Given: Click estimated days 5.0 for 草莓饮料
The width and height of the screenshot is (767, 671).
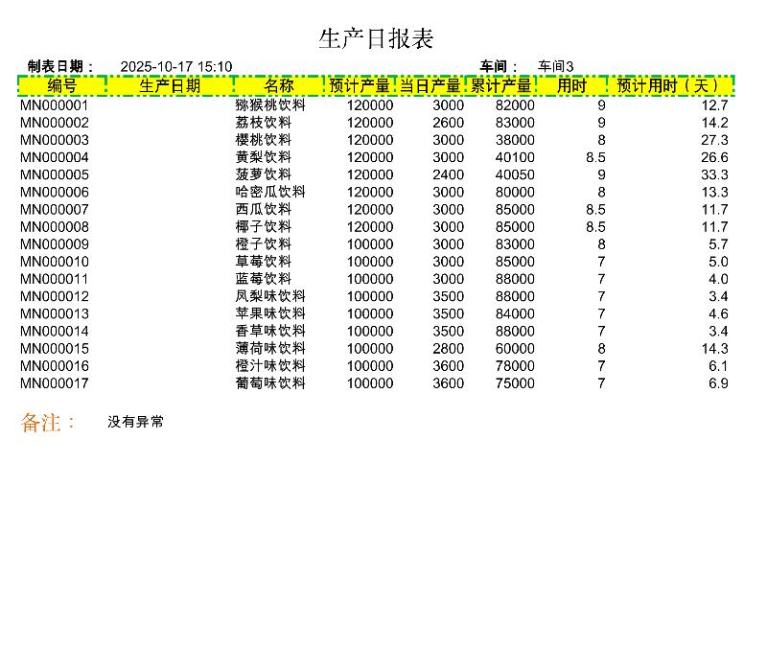Looking at the screenshot, I should [718, 262].
